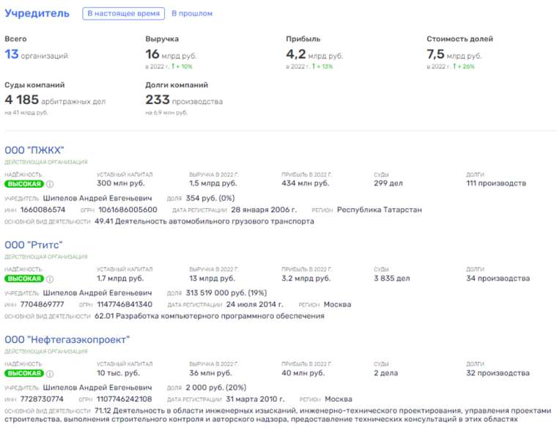Click '111 производств' debts value for ПЖКХ

click(496, 183)
